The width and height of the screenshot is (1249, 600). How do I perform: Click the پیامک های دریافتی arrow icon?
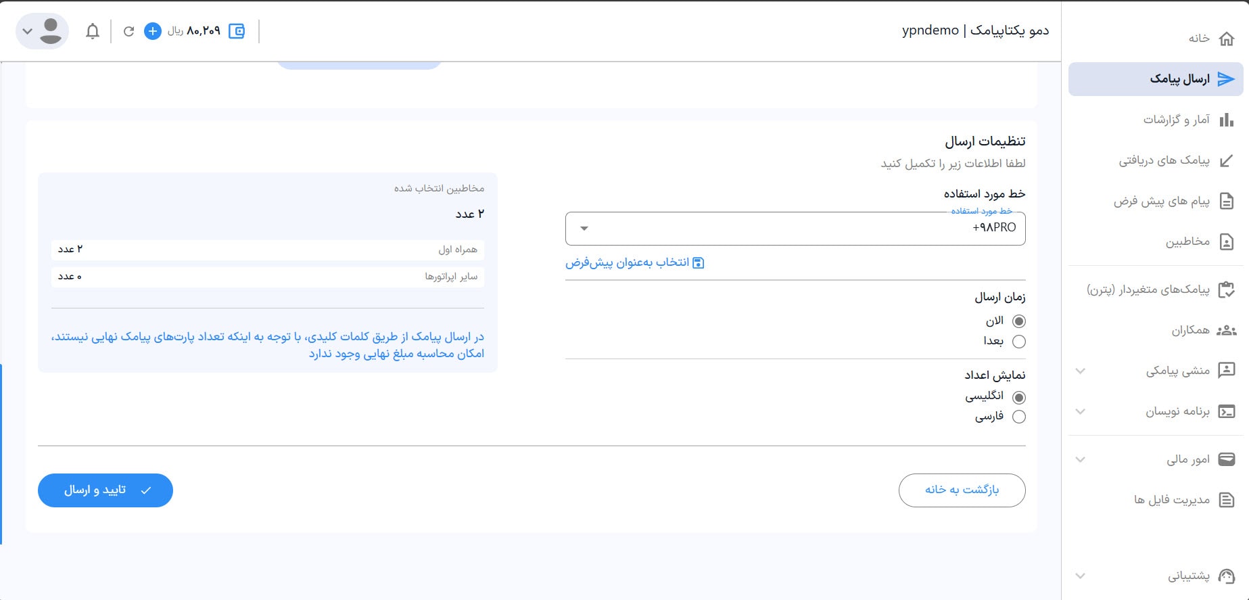click(1226, 161)
